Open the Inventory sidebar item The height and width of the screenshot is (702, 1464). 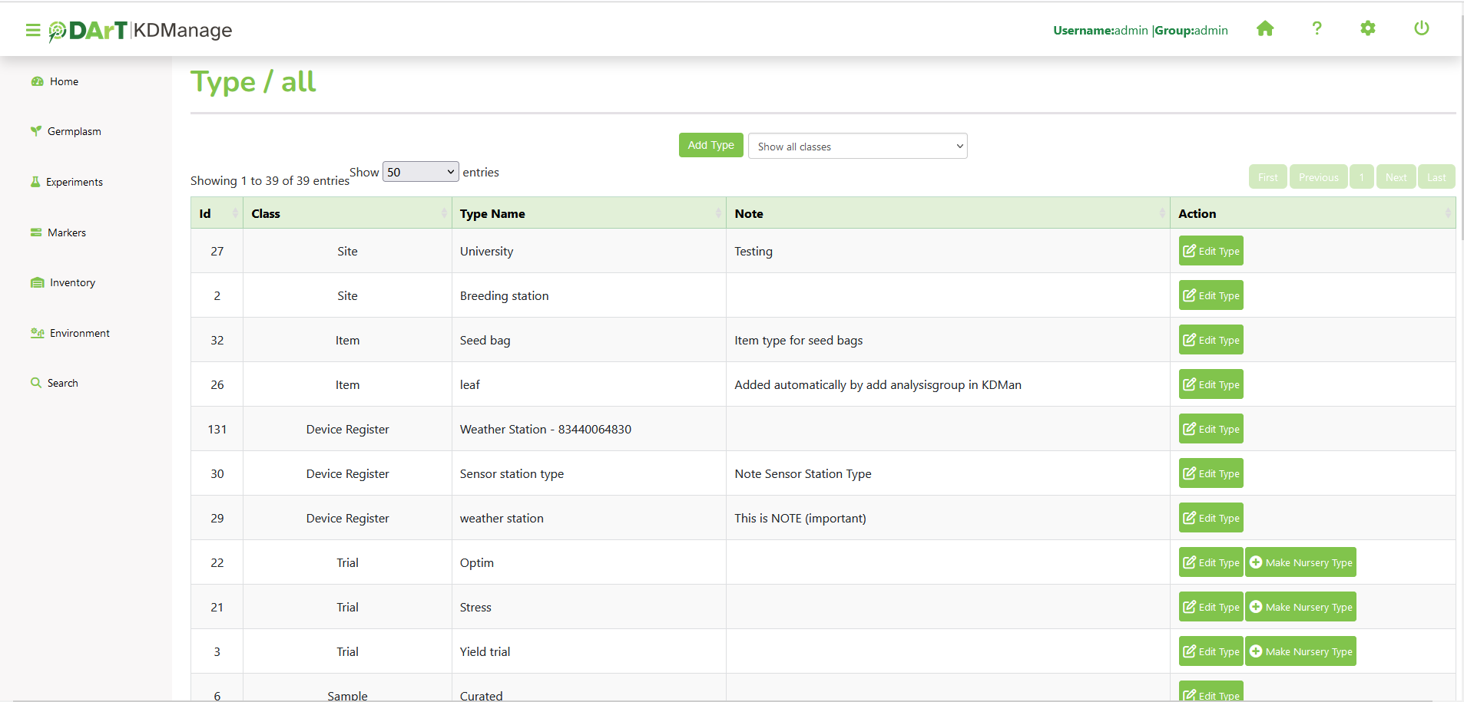72,283
